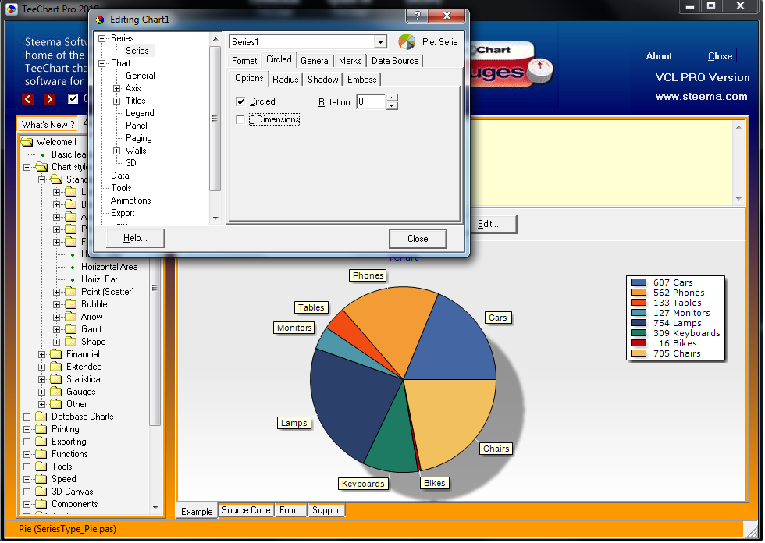
Task: Click the Financial folder icon
Action: pos(56,354)
